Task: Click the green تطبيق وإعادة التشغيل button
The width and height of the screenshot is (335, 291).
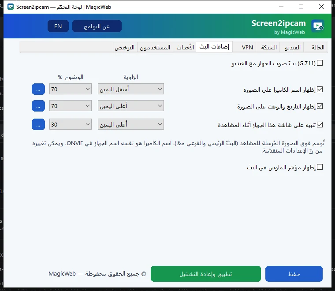Action: pos(206,274)
